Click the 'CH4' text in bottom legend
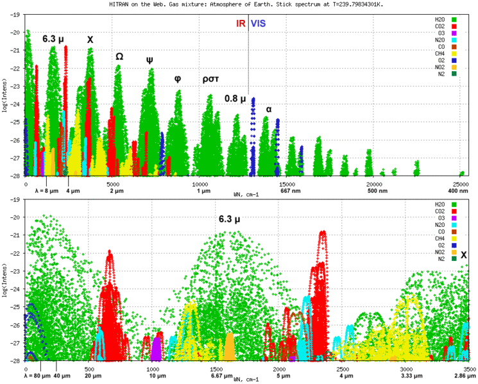This screenshot has height=384, width=478. pos(440,238)
